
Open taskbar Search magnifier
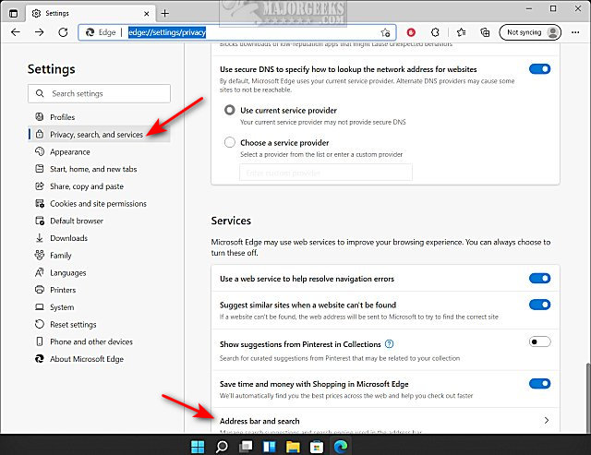pyautogui.click(x=222, y=447)
